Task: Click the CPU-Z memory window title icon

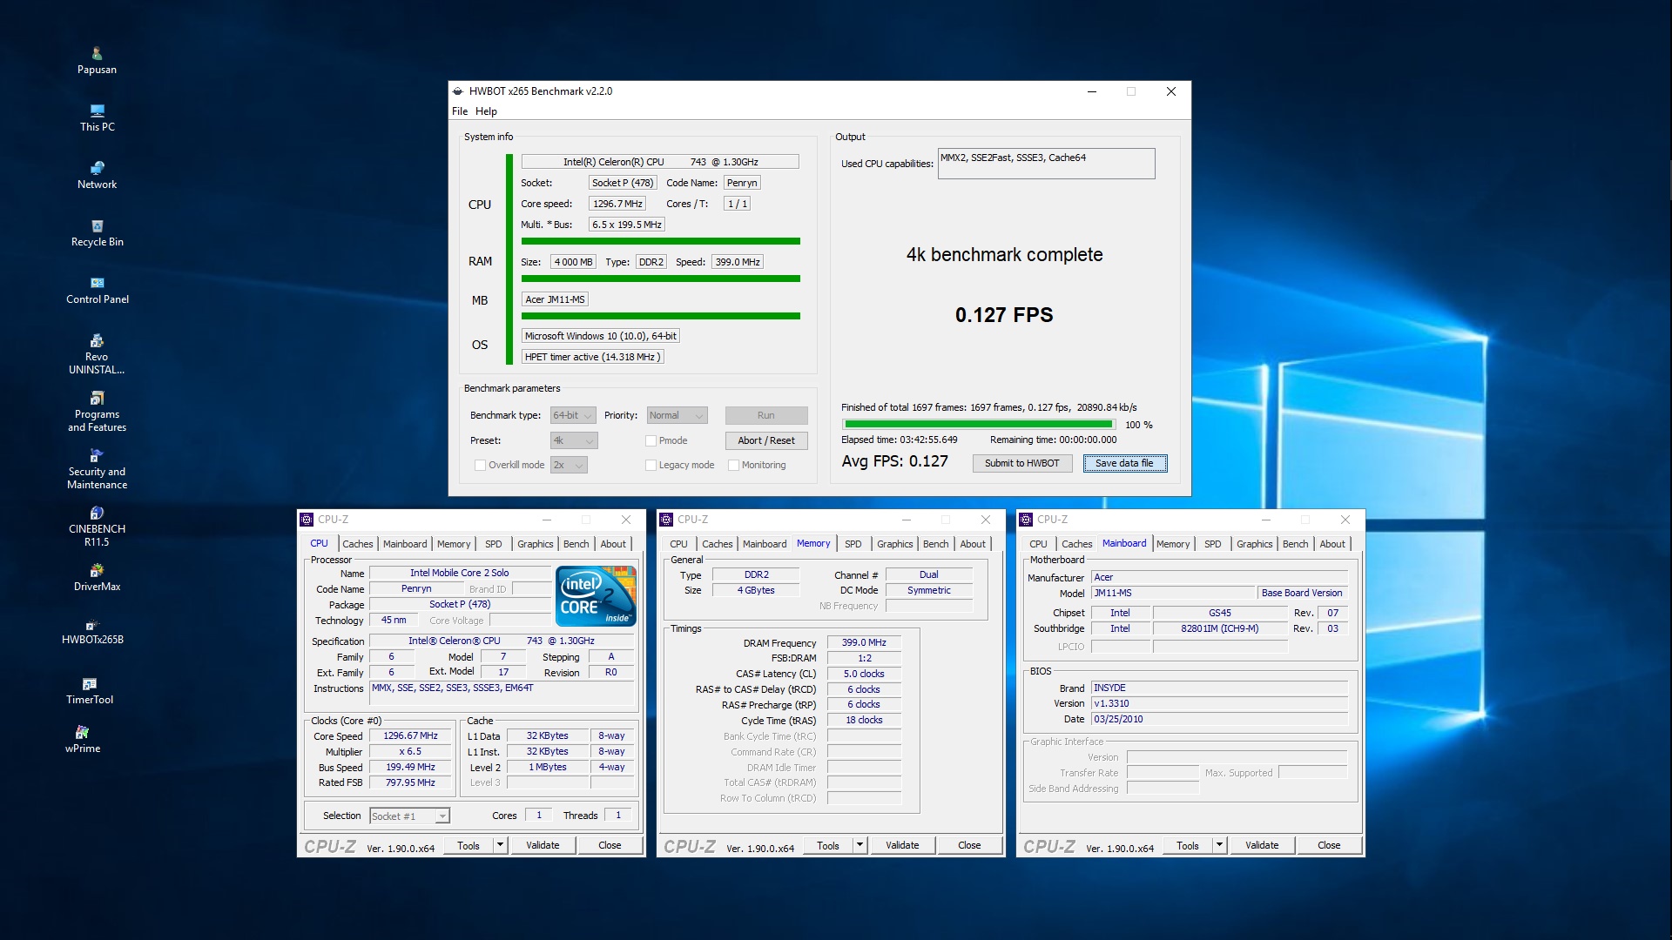Action: click(666, 520)
